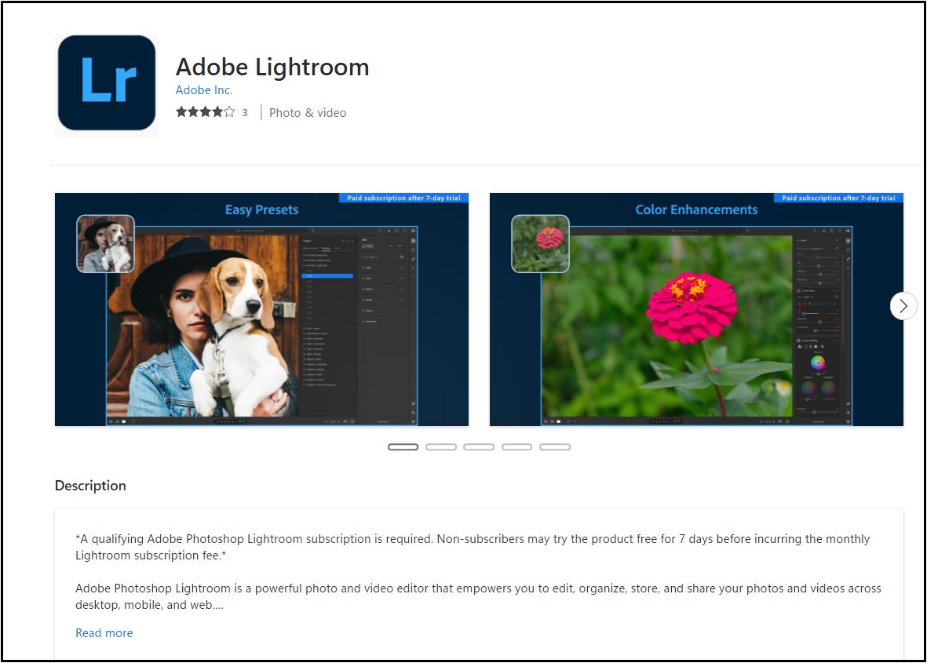Open the Color Enhancements screenshot
The height and width of the screenshot is (663, 927).
[x=696, y=309]
